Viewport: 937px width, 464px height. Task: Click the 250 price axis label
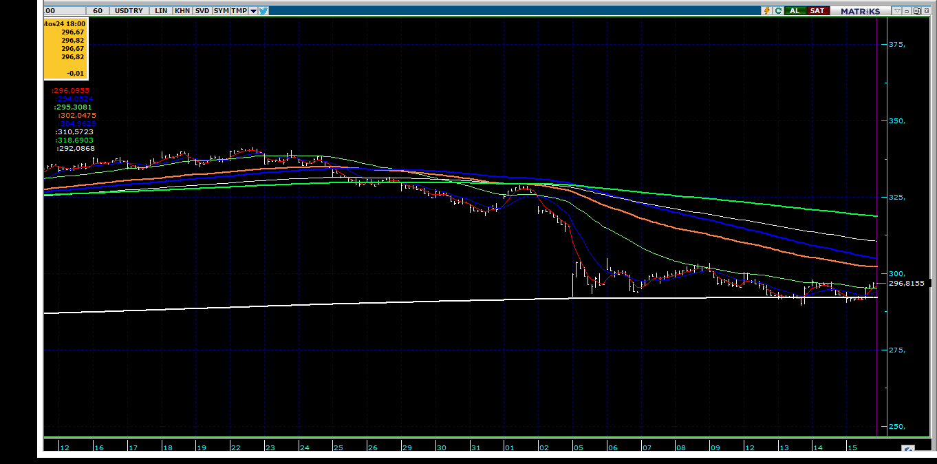point(897,427)
